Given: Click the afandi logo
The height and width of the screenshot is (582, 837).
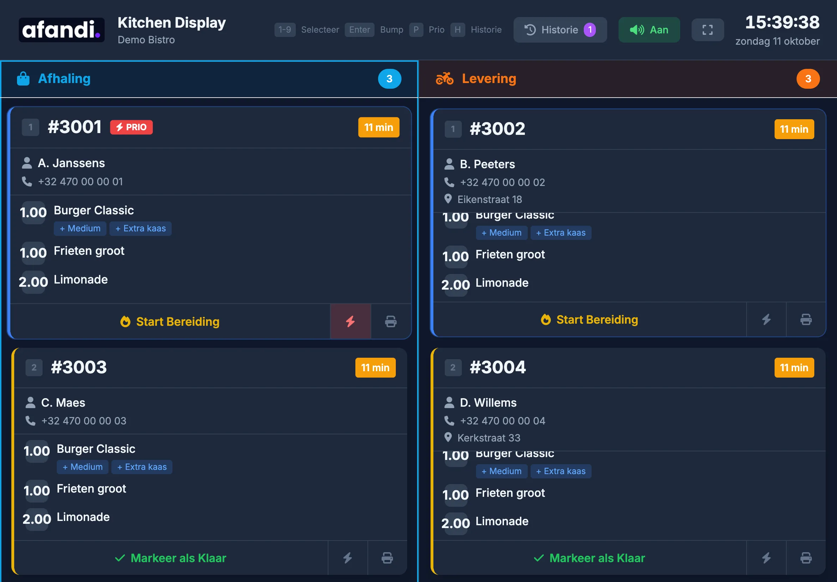Looking at the screenshot, I should click(x=62, y=29).
